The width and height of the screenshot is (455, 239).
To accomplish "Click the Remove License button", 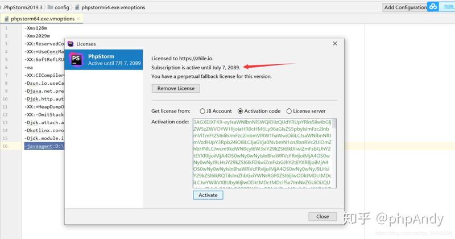I will (175, 88).
